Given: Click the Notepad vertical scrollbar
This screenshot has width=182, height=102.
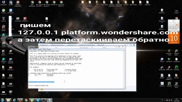Looking at the screenshot, I should 124,69.
